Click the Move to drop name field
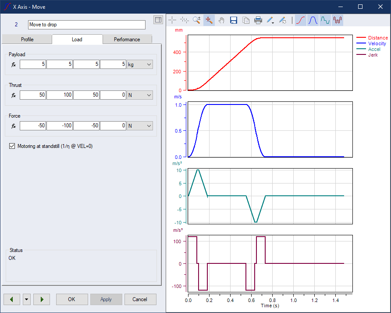 coord(86,25)
